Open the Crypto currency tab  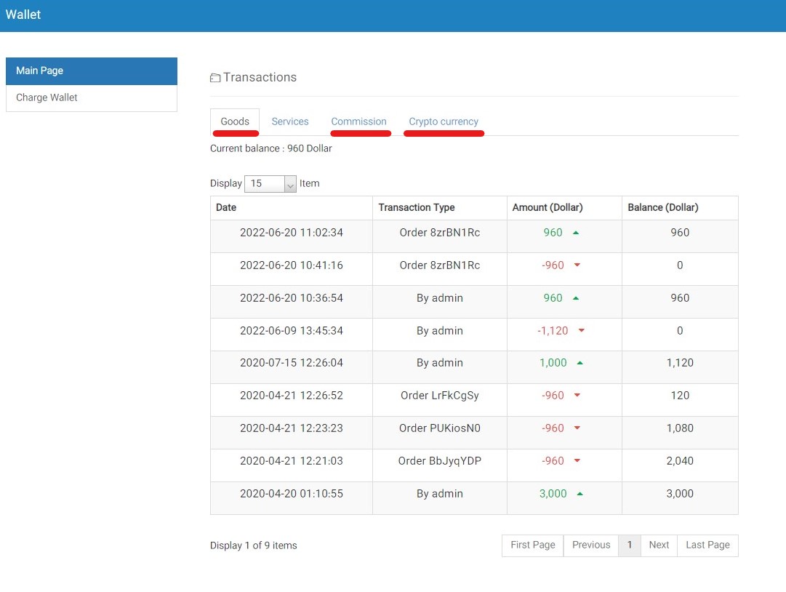coord(443,121)
